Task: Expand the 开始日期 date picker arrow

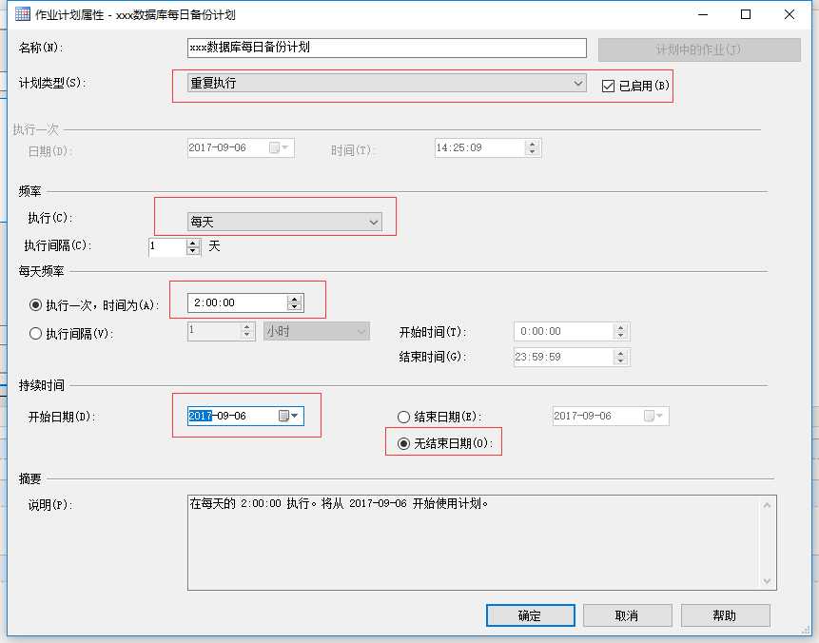Action: (295, 416)
